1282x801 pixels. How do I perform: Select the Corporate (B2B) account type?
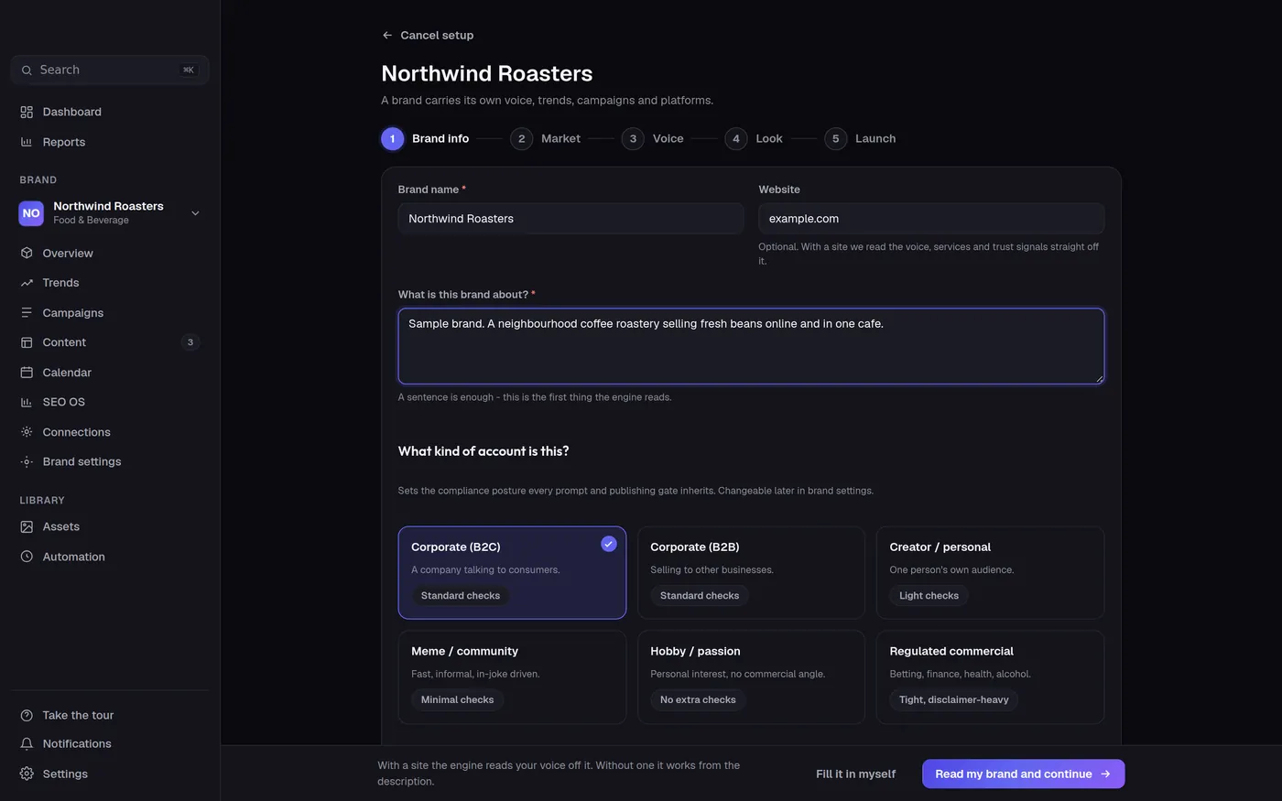751,572
